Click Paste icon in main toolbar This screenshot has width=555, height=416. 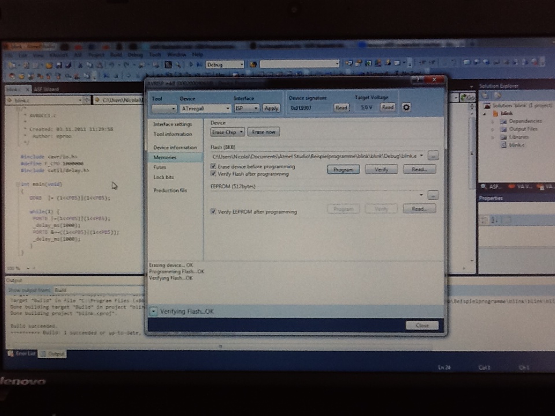click(x=99, y=65)
